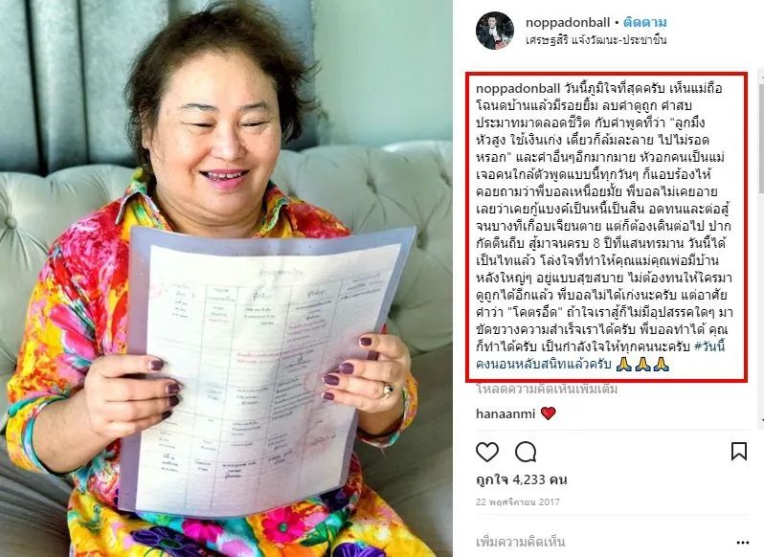Screen dimensions: 764x557
Task: Like the post with the heart icon
Action: [486, 453]
